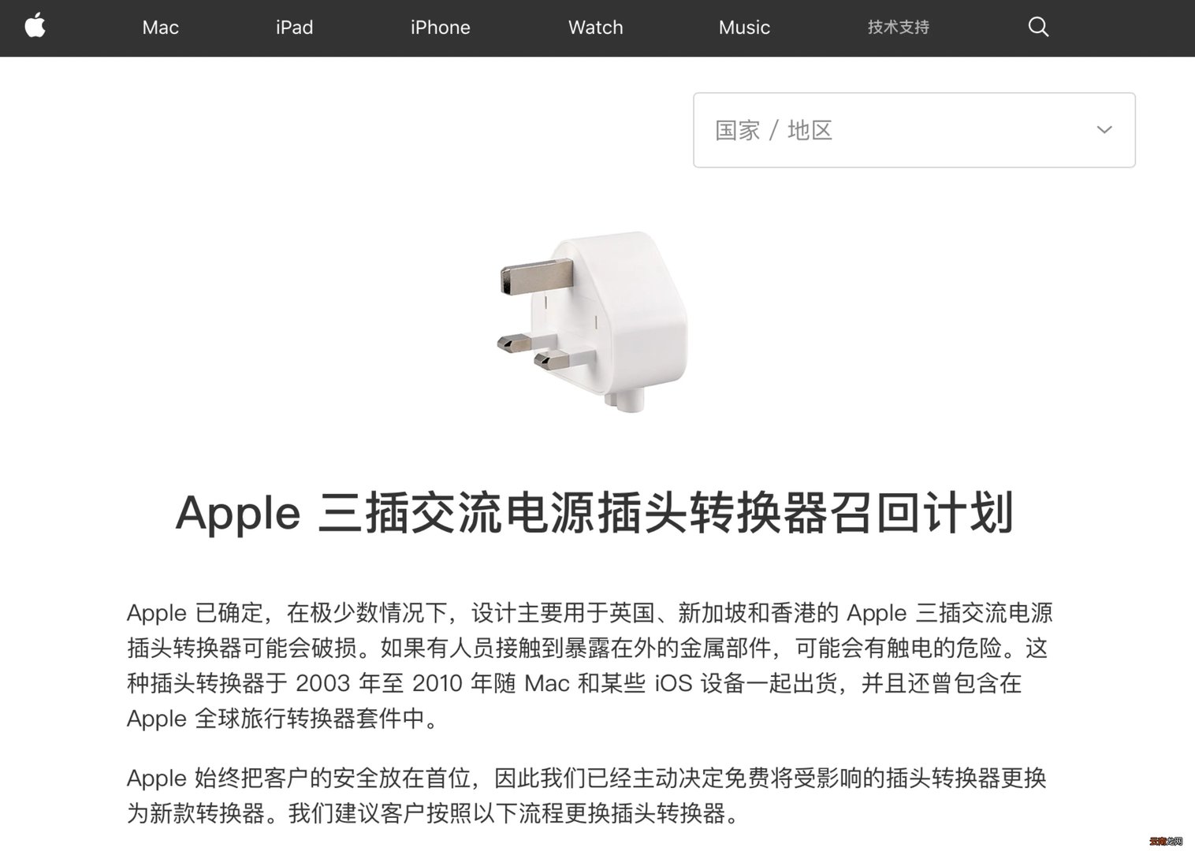The height and width of the screenshot is (851, 1195).
Task: Click the phrase Apple 全球旅行转换器套件中
Action: tap(276, 719)
